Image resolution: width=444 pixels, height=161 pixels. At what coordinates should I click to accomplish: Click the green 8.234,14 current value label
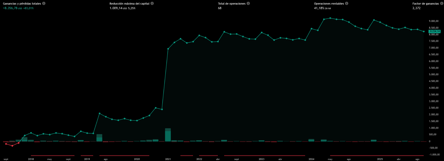pyautogui.click(x=434, y=31)
